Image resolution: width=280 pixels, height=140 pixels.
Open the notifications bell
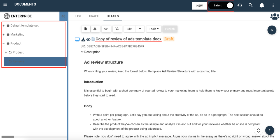(x=262, y=5)
